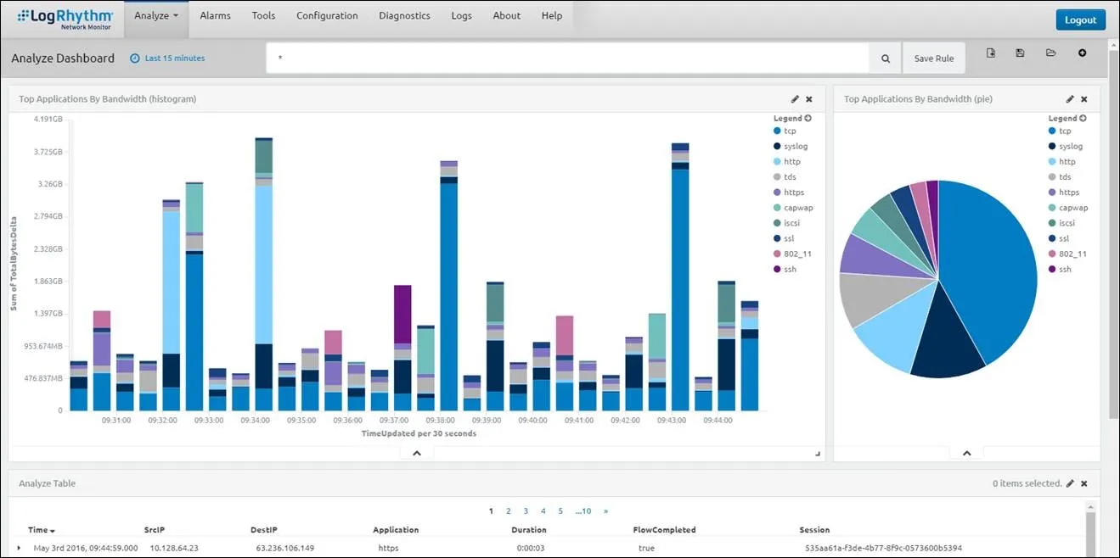Collapse the histogram widget with the chevron
This screenshot has height=558, width=1120.
(x=416, y=452)
